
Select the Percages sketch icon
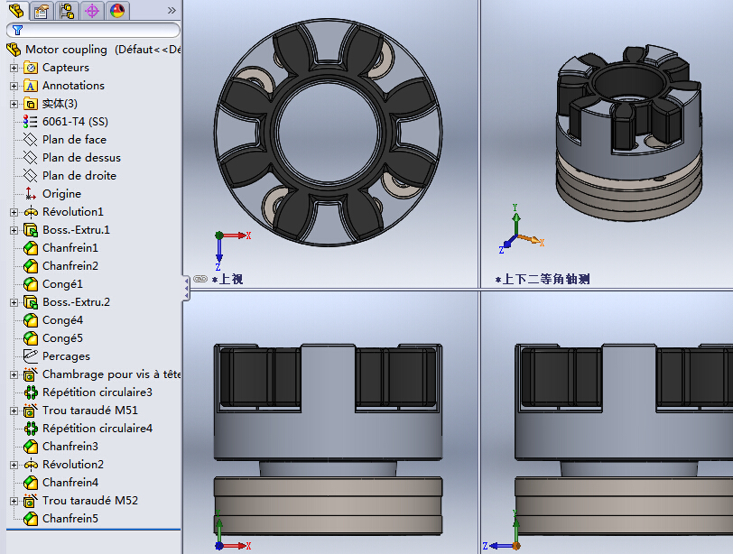point(31,356)
